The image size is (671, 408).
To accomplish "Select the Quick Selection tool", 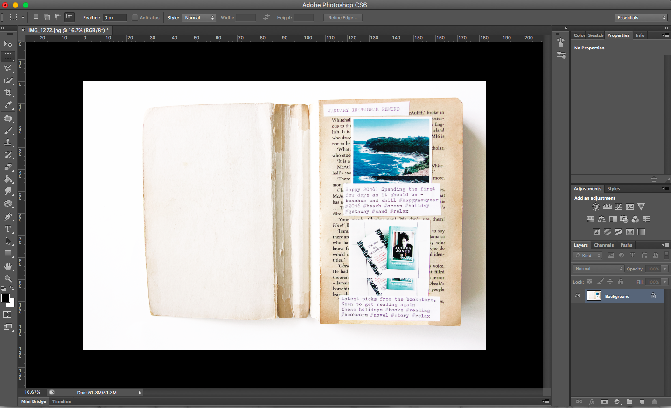I will click(x=8, y=81).
